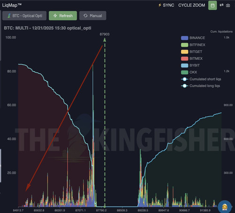Toggle OKX series in legend
The width and height of the screenshot is (235, 213).
(x=189, y=72)
